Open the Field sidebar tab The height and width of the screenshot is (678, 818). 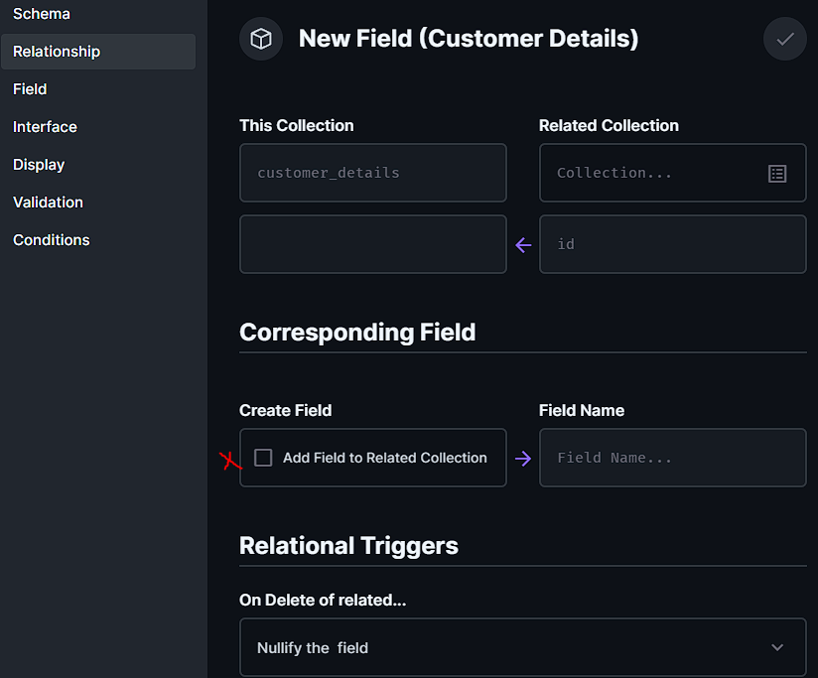[x=30, y=89]
